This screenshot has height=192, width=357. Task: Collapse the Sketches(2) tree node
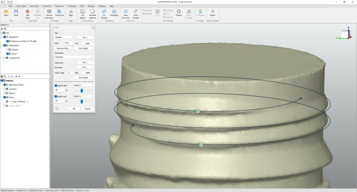pos(2,46)
